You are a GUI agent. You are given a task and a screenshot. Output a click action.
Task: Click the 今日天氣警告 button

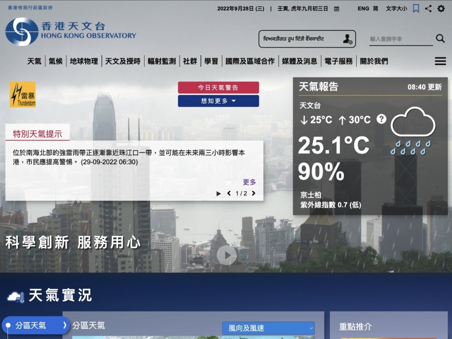tap(218, 88)
